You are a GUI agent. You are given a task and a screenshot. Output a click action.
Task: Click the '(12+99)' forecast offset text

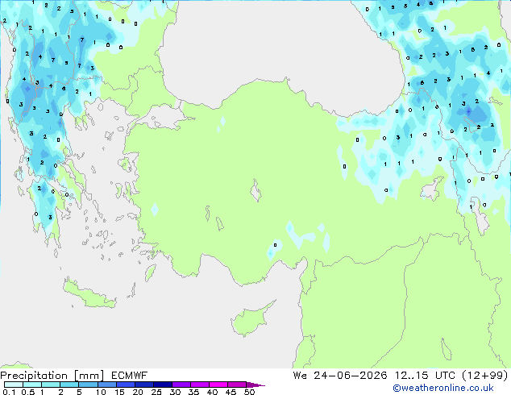pos(485,376)
